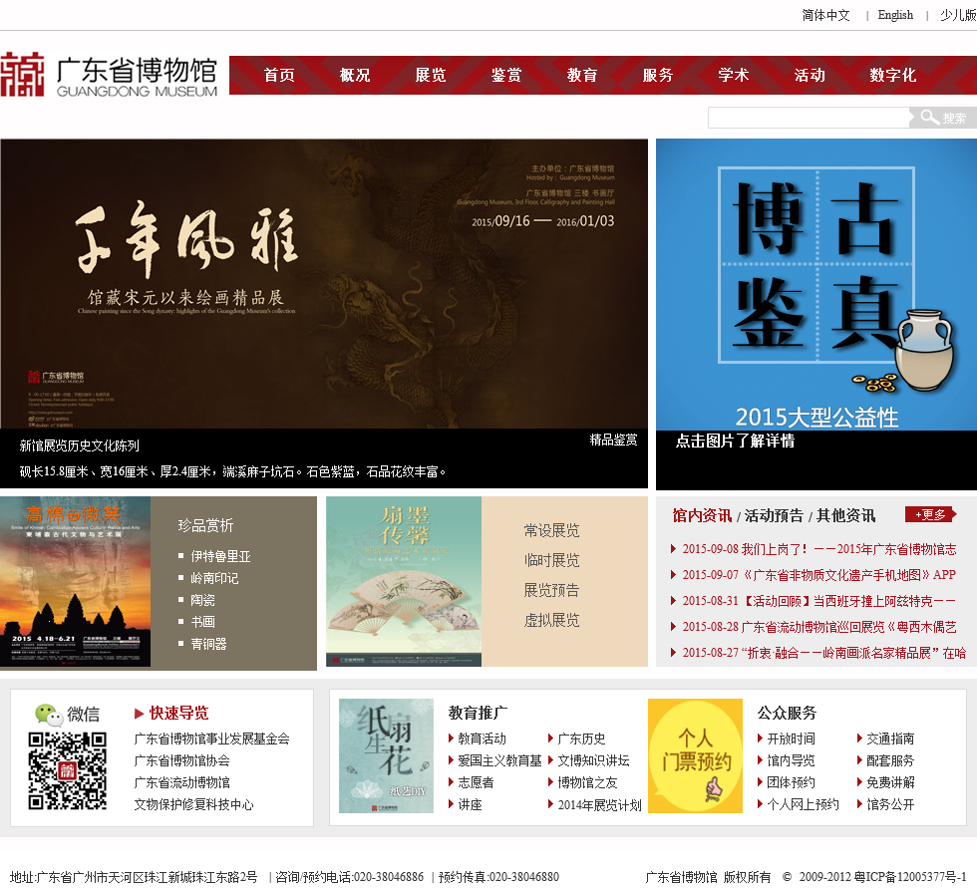Viewport: 977px width, 888px height.
Task: Open the 活动 navigation menu
Action: (x=810, y=76)
